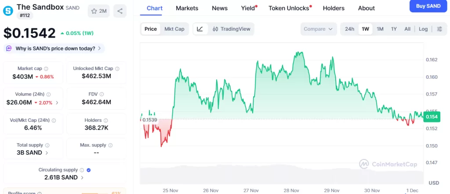Click the Total supply info icon
The width and height of the screenshot is (450, 194).
(x=47, y=145)
